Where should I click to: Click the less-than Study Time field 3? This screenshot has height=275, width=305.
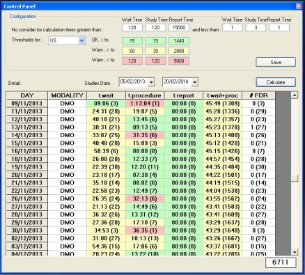coord(256,28)
